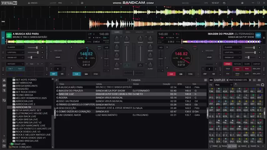Click the music note icon beside RAIO DE LUZ
The image size is (267, 150).
pos(57,94)
